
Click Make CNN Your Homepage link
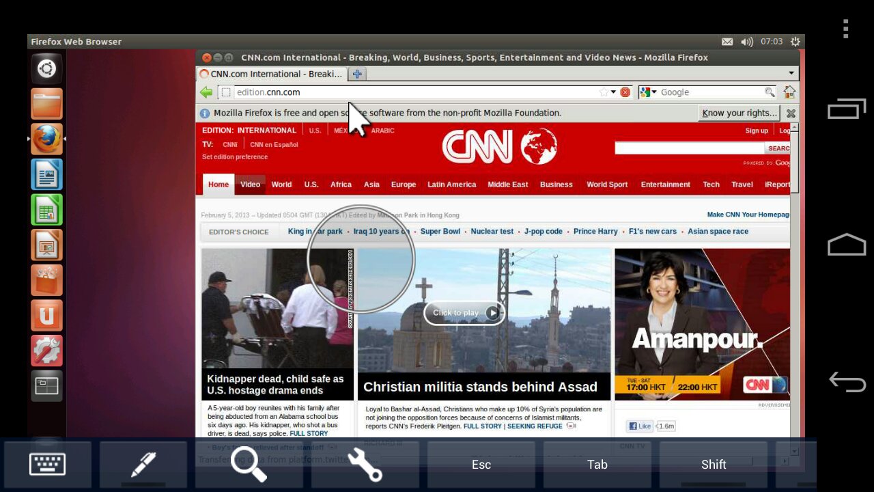[x=748, y=215]
